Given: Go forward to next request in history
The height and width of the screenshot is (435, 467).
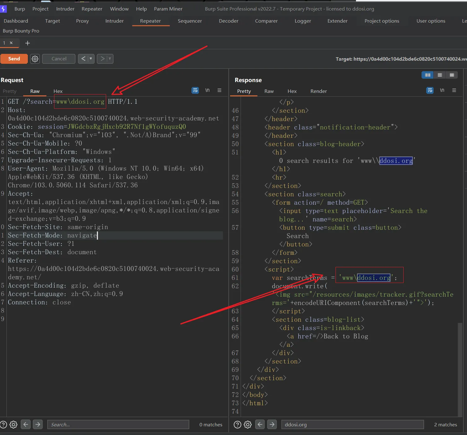Looking at the screenshot, I should [102, 59].
